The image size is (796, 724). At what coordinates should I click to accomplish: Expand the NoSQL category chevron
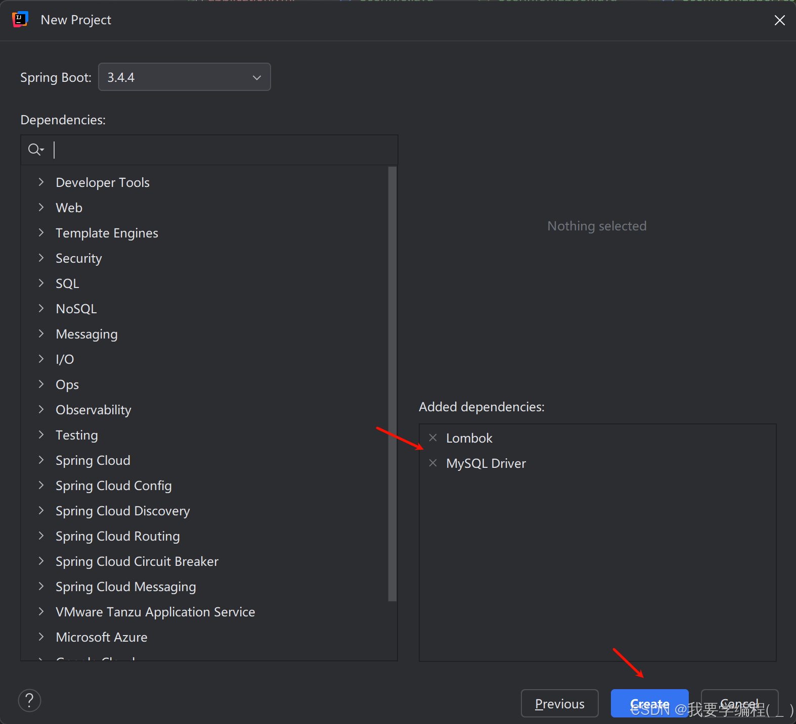click(x=41, y=308)
